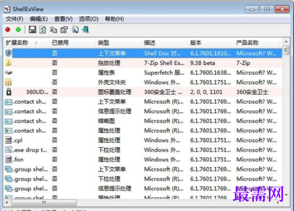Open the 文件(F) menu
294x211 pixels.
pos(15,19)
